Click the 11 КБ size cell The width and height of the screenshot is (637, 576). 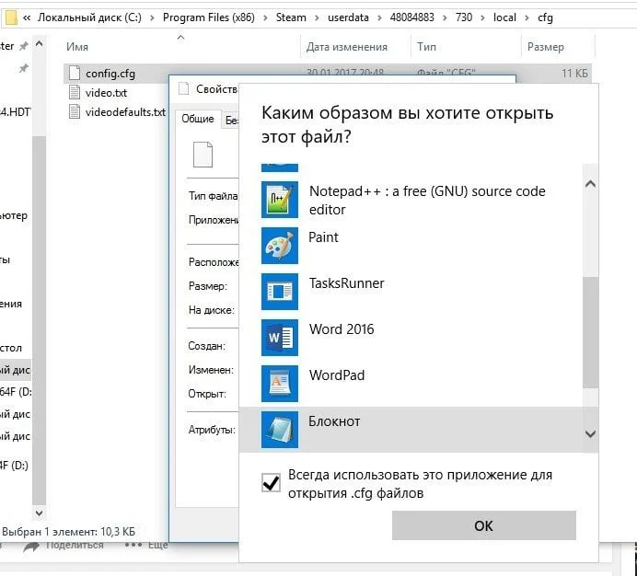click(574, 73)
